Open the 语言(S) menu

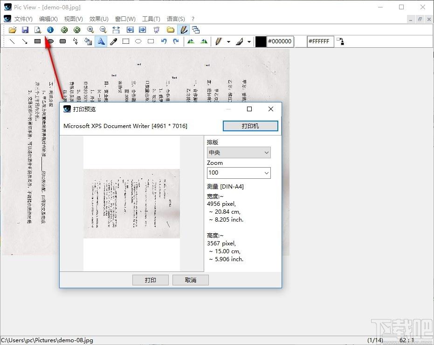click(x=176, y=19)
